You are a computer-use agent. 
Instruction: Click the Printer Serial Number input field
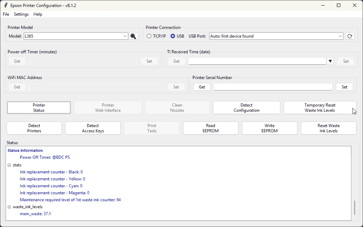[273, 87]
